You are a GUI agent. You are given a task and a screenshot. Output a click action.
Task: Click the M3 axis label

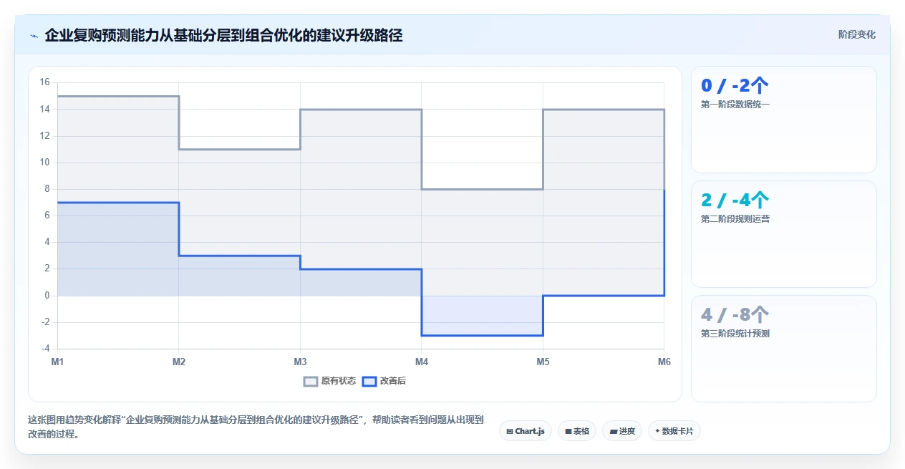tap(300, 362)
